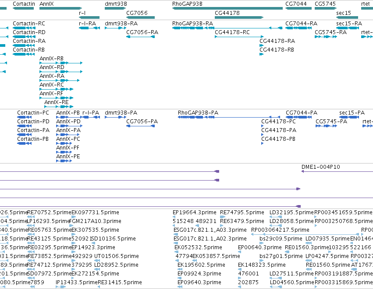Click the 'CG5745-PA' protein label
This screenshot has height=289, width=373.
point(331,122)
